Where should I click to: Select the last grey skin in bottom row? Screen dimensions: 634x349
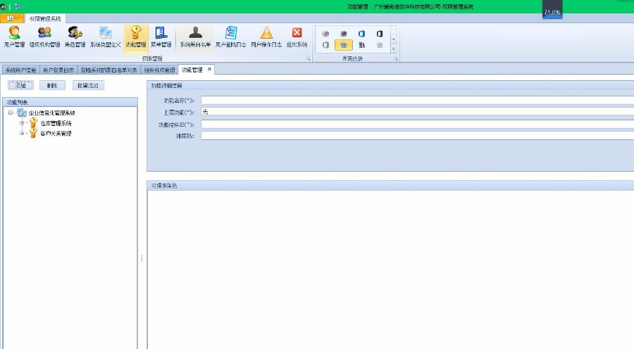coord(379,45)
